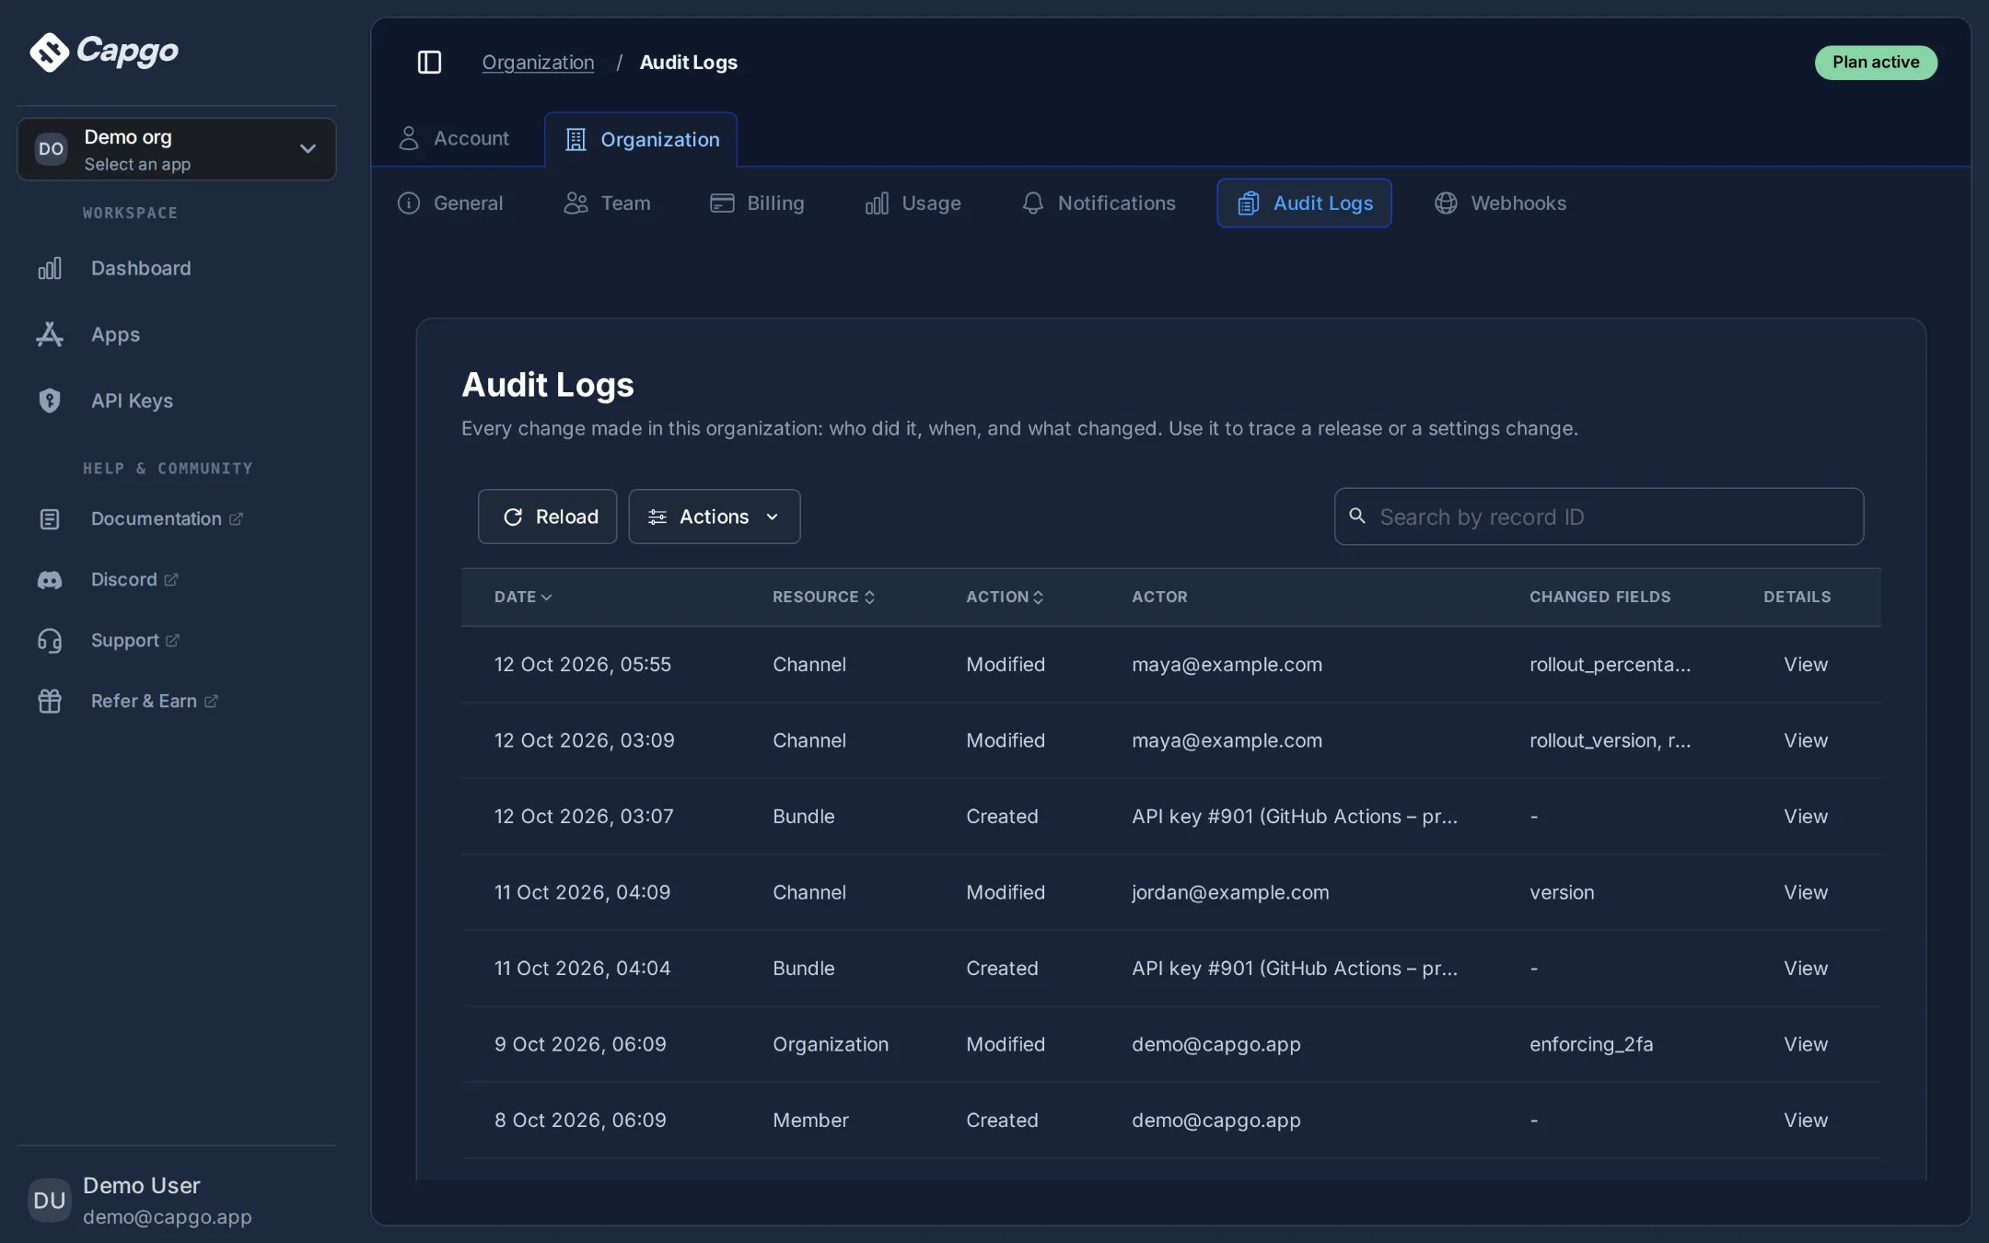Click the Organization breadcrumb link
The image size is (1989, 1243).
(x=538, y=62)
